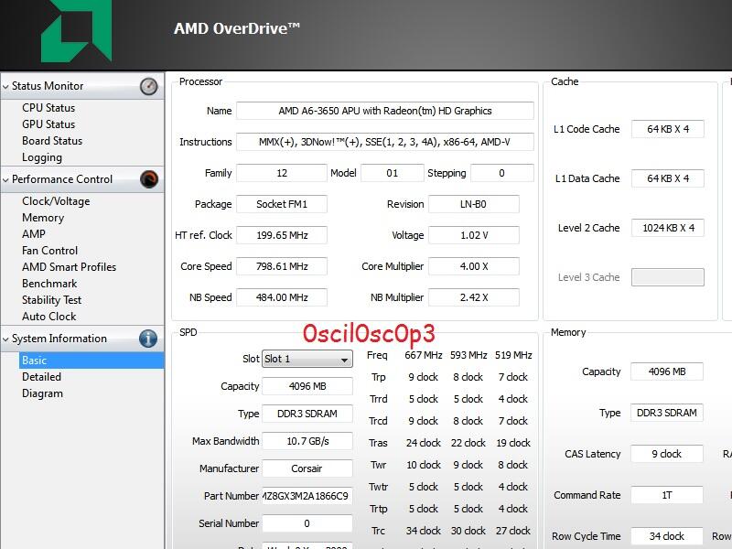Click the NB Multiplier field
This screenshot has height=549, width=732.
click(x=474, y=297)
